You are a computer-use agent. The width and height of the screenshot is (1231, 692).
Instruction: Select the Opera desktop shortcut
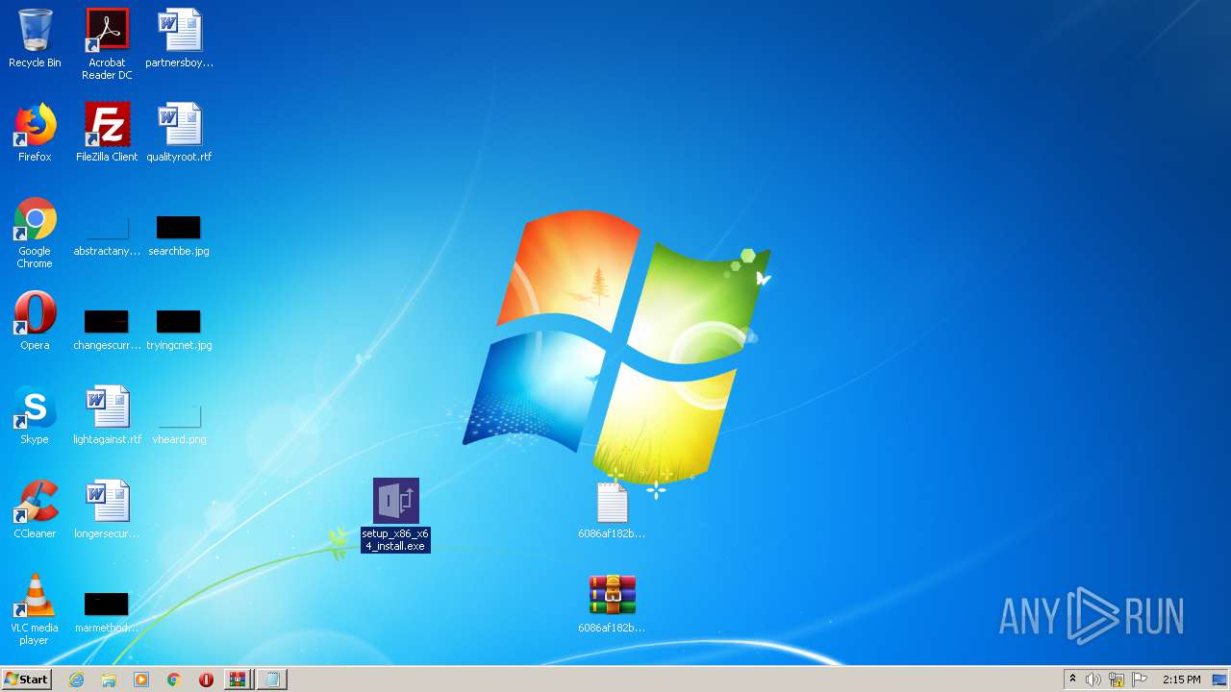click(35, 321)
